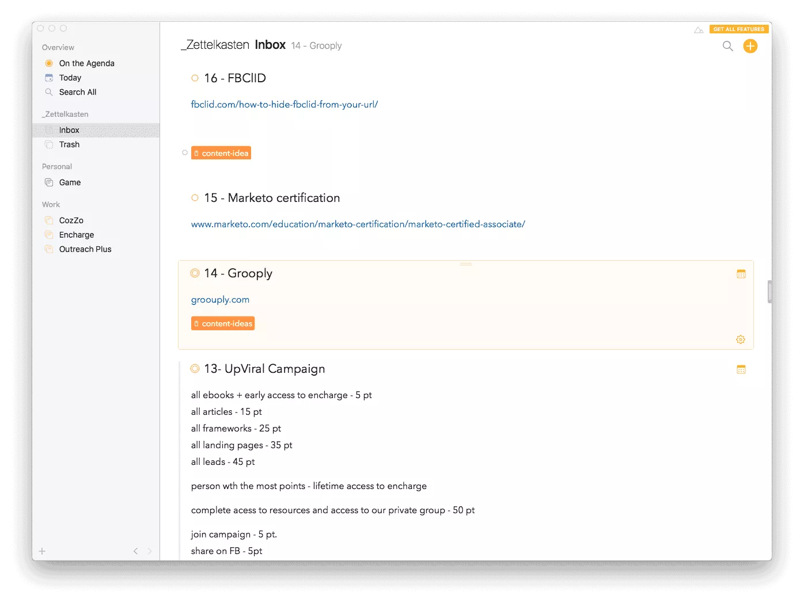Screen dimensions: 804x603
Task: Click the orange add new note button
Action: [750, 46]
